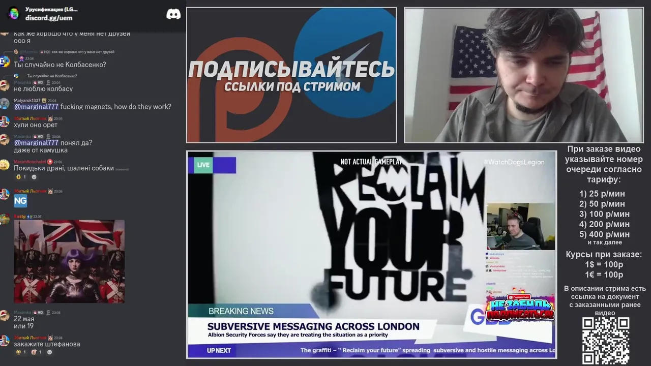Open Busty's Union Jack soldiers image
The width and height of the screenshot is (651, 366).
tap(69, 261)
